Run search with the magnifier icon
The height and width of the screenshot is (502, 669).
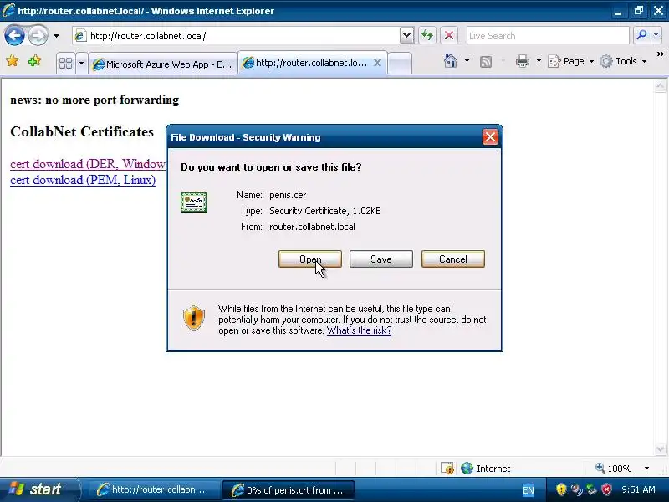641,35
